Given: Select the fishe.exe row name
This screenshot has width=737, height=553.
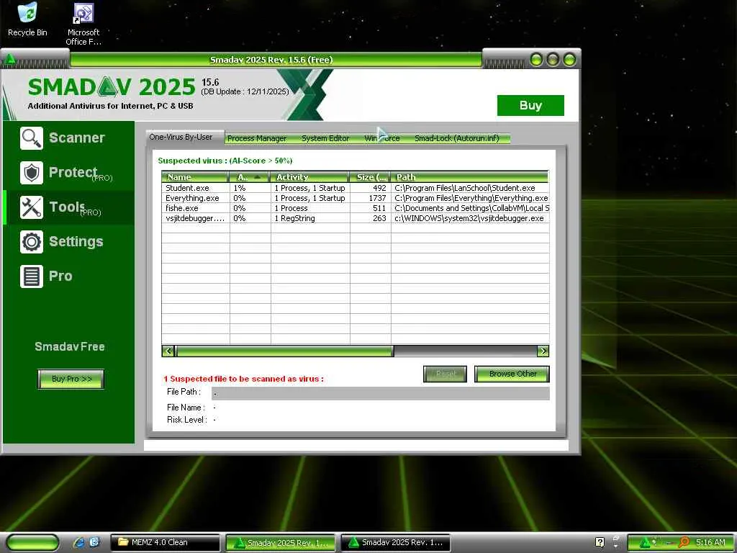Looking at the screenshot, I should coord(182,208).
